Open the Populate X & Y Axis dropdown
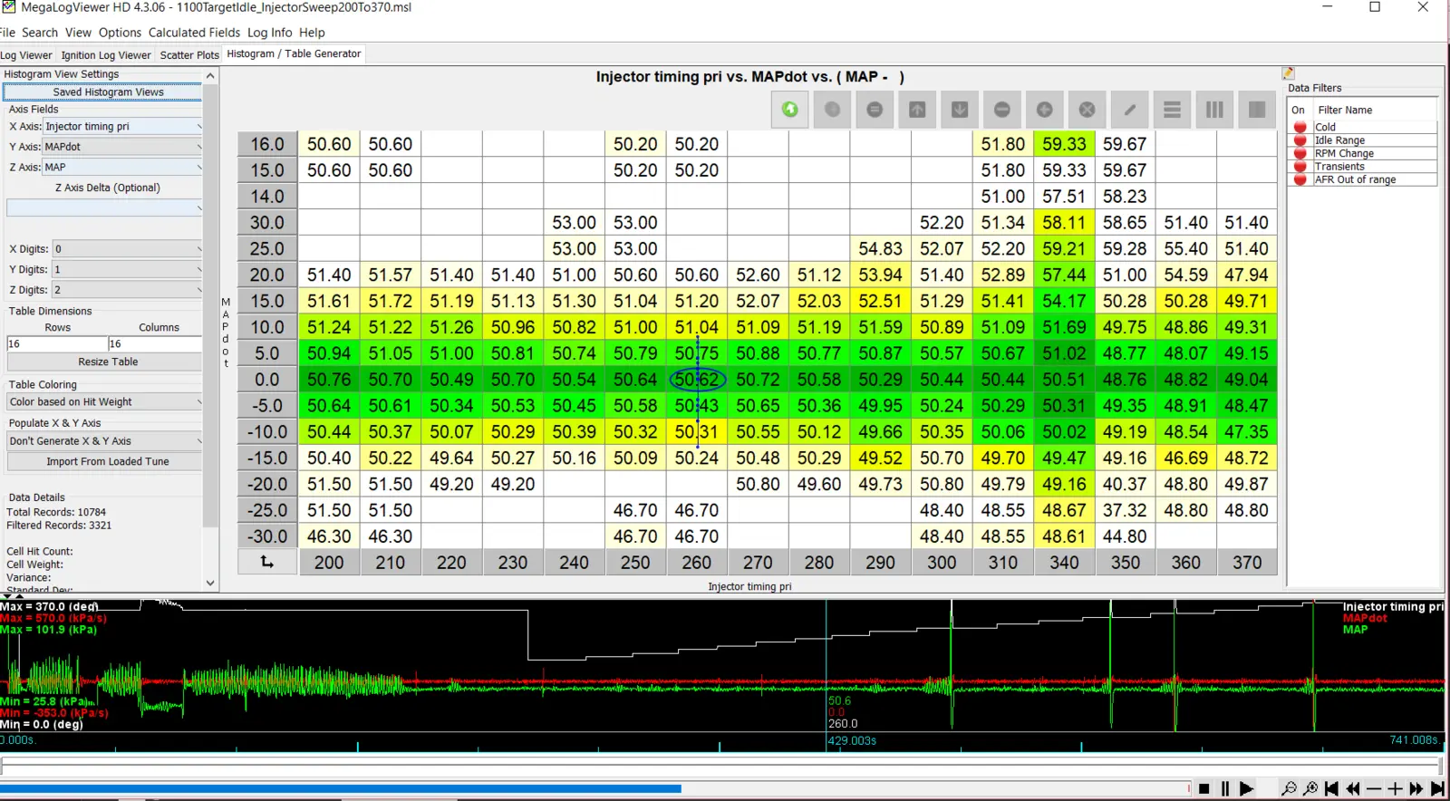Image resolution: width=1450 pixels, height=801 pixels. click(x=104, y=441)
